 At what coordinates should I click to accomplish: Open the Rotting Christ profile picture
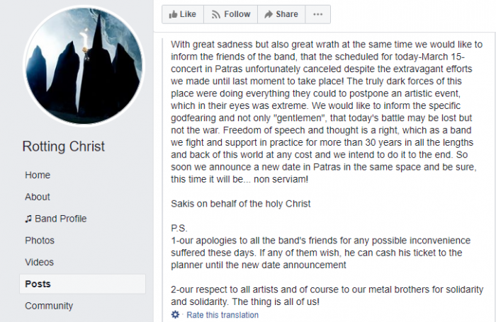pos(84,65)
